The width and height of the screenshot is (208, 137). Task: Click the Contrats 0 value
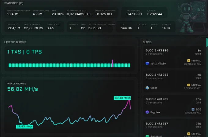tap(138, 28)
